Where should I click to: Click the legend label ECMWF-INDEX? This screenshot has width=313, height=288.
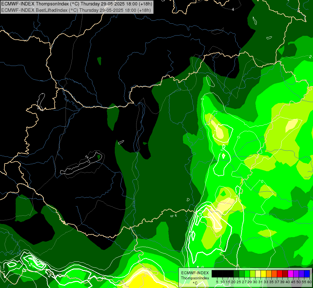tap(195, 273)
